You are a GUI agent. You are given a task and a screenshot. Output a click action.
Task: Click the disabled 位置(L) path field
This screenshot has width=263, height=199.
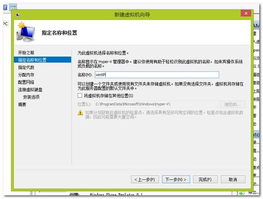coord(157,104)
